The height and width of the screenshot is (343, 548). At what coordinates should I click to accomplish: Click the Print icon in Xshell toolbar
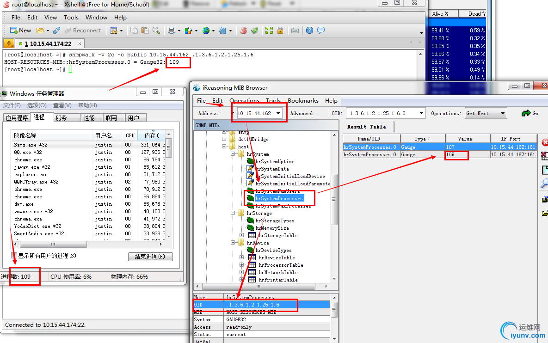coord(171,31)
